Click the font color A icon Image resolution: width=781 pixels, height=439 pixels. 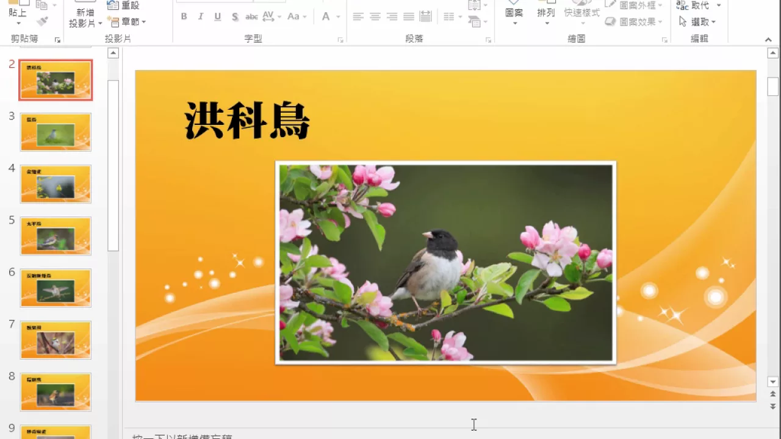(326, 16)
